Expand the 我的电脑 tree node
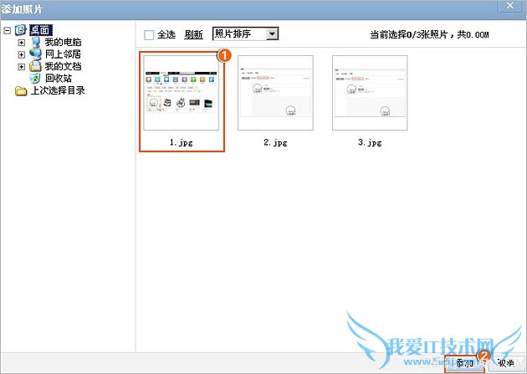 click(x=22, y=43)
